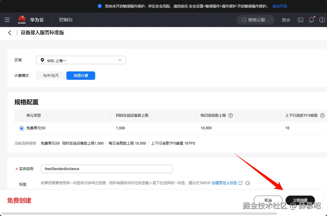Screen dimensions: 327x216
Task: Click the location pin icon in region selector
Action: click(42, 60)
